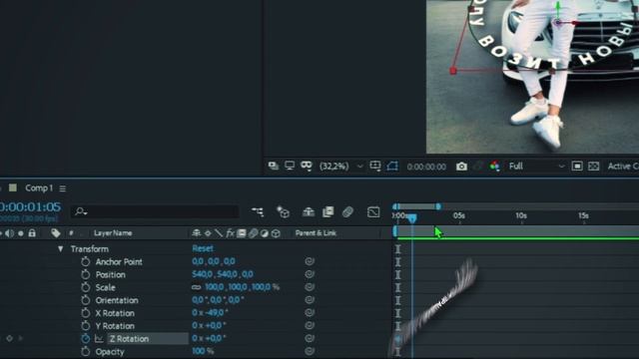Click the Opacity value 100%
The width and height of the screenshot is (639, 359).
pos(203,351)
